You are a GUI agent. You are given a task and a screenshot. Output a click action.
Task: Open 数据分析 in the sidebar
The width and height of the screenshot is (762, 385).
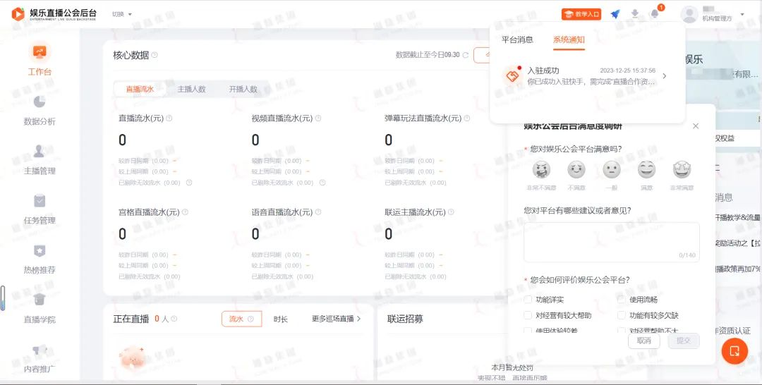coord(40,110)
